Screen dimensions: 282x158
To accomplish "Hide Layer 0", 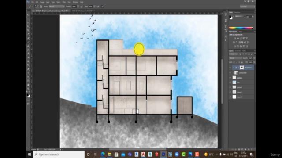I will pyautogui.click(x=230, y=97).
